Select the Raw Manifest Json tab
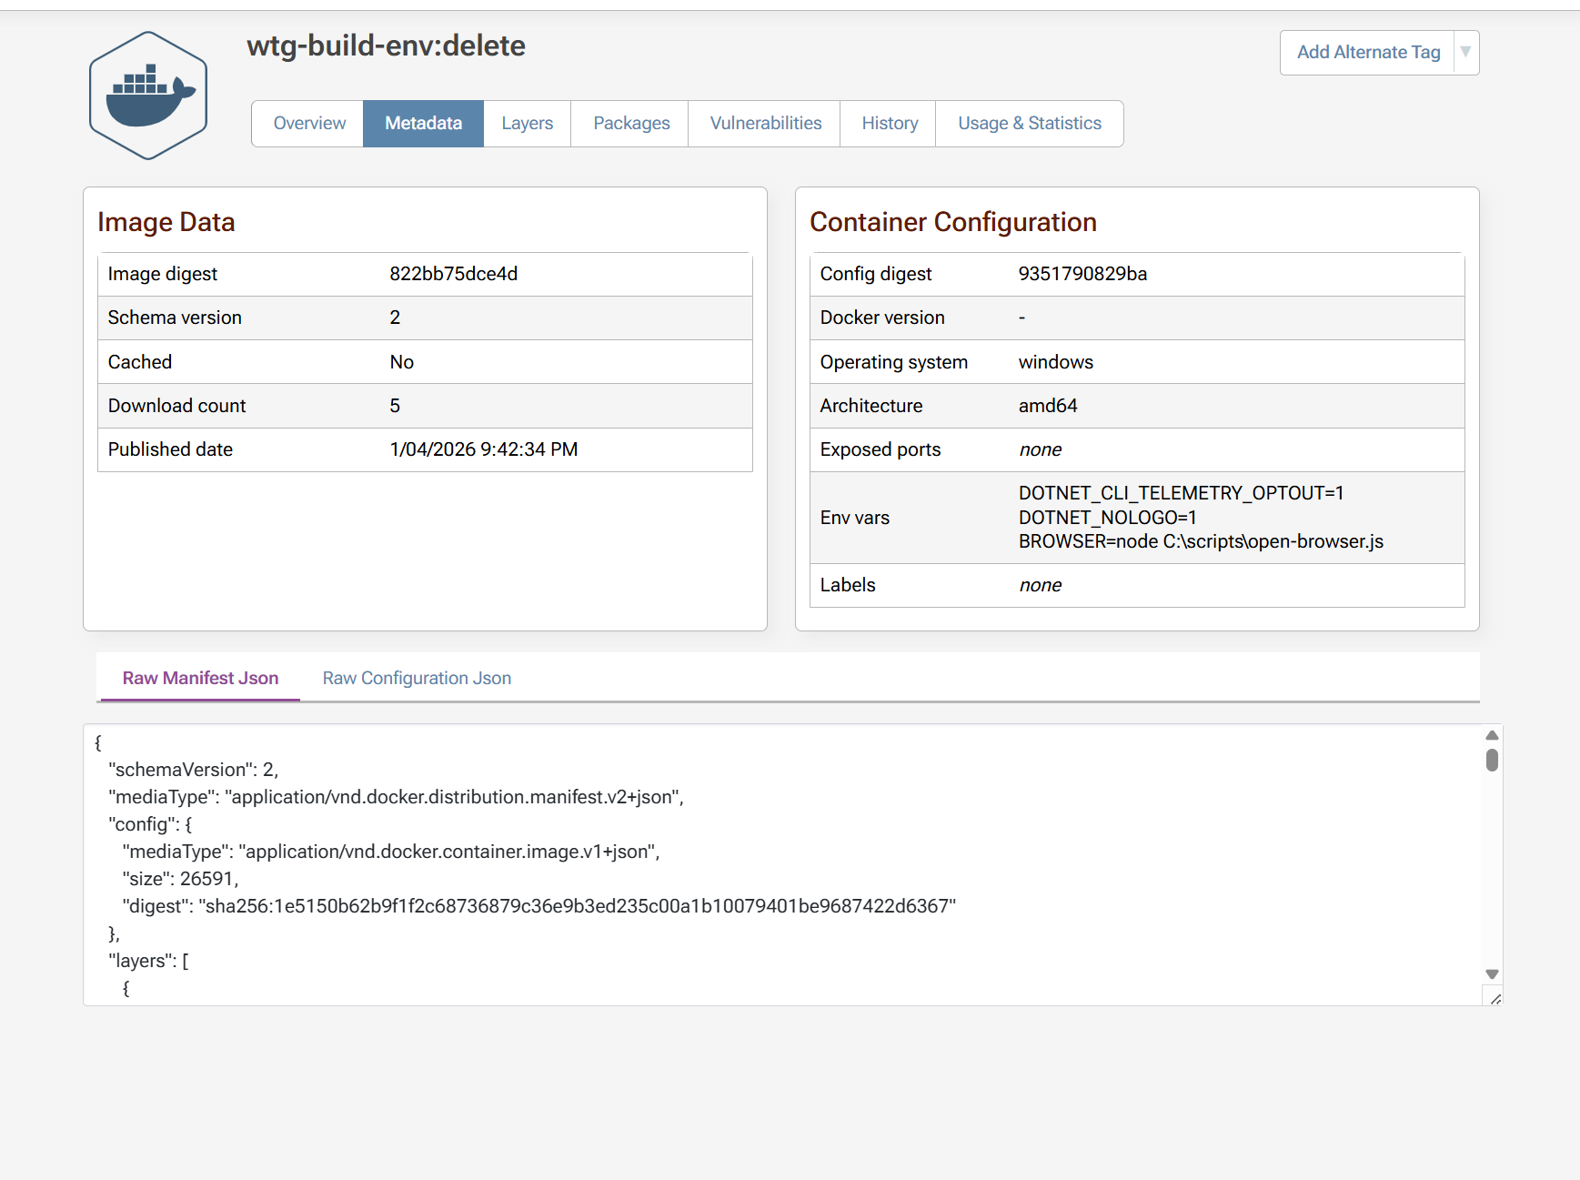 200,679
